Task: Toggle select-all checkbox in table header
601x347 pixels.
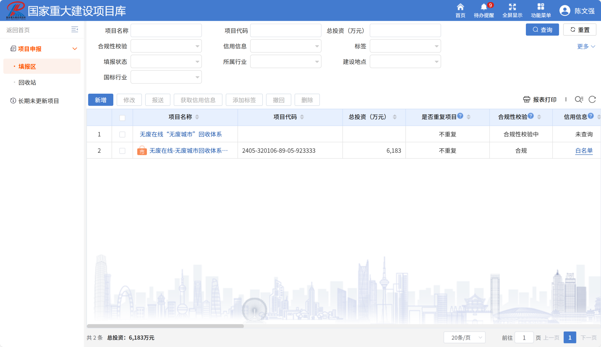Action: (122, 118)
